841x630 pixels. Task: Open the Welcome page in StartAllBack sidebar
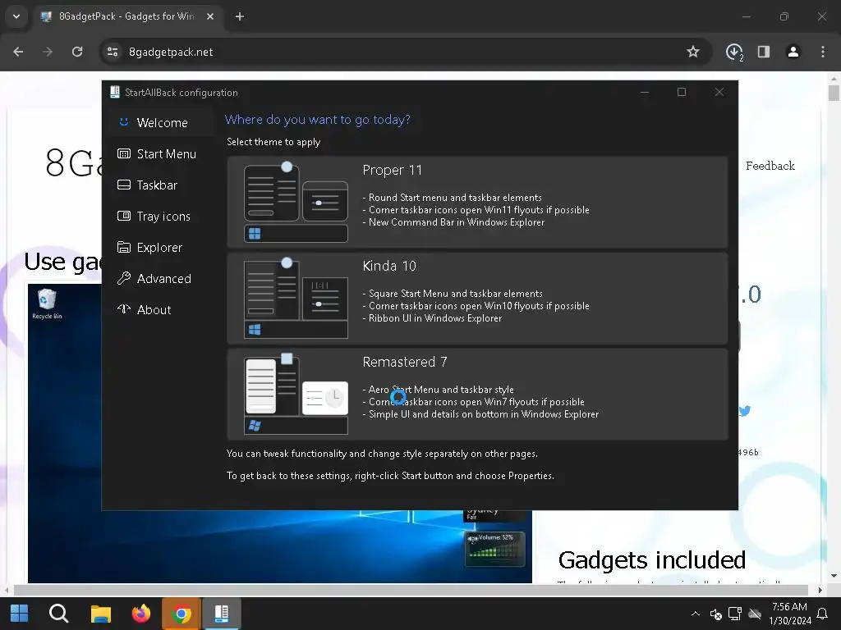(x=162, y=123)
